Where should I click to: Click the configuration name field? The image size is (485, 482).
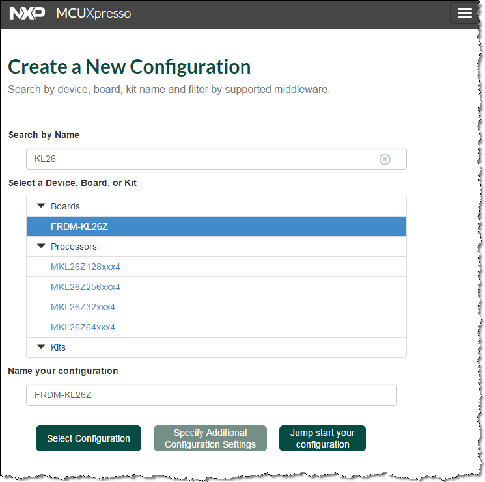click(x=212, y=395)
